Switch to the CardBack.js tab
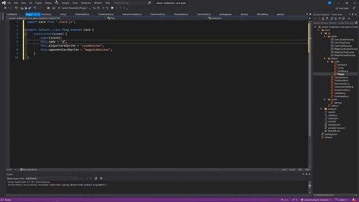Image resolution: width=359 pixels, height=202 pixels. (x=12, y=14)
